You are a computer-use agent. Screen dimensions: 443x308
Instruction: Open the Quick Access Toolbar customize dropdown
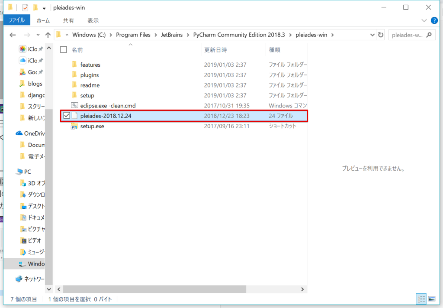44,8
